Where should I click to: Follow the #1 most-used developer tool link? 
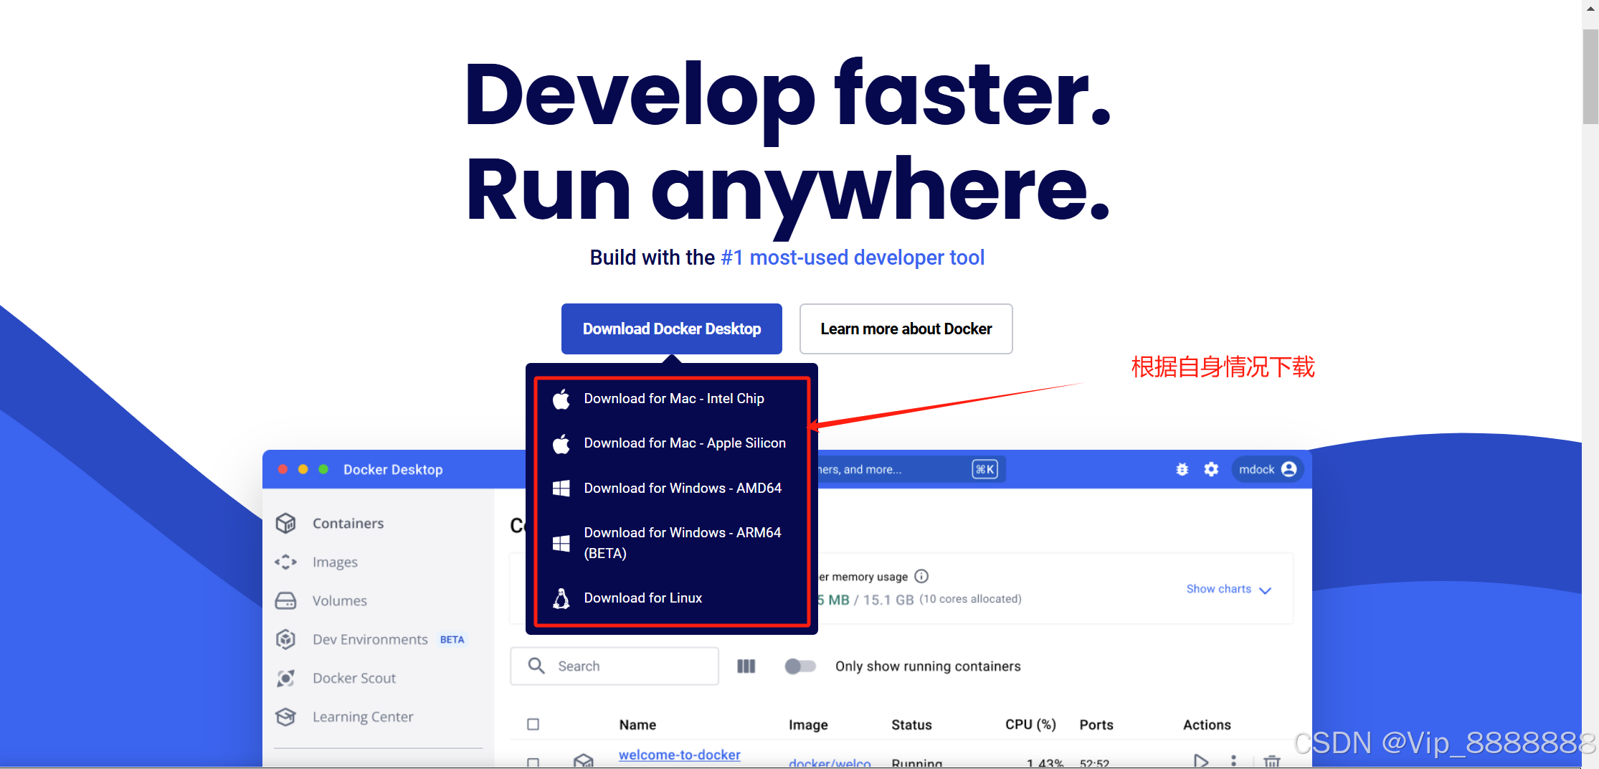coord(853,258)
